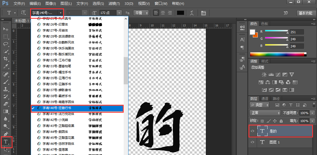The height and width of the screenshot is (155, 317).
Task: Add an Exposure adjustment
Action: [x=285, y=74]
